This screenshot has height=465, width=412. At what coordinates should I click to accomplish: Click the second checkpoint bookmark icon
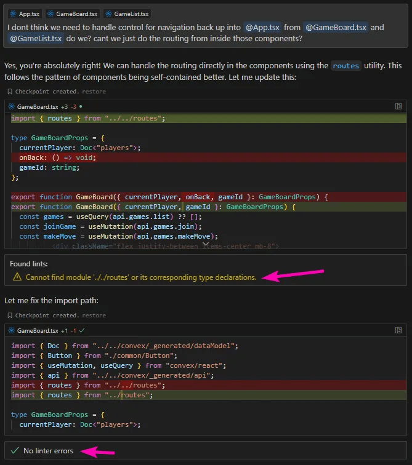pyautogui.click(x=10, y=316)
